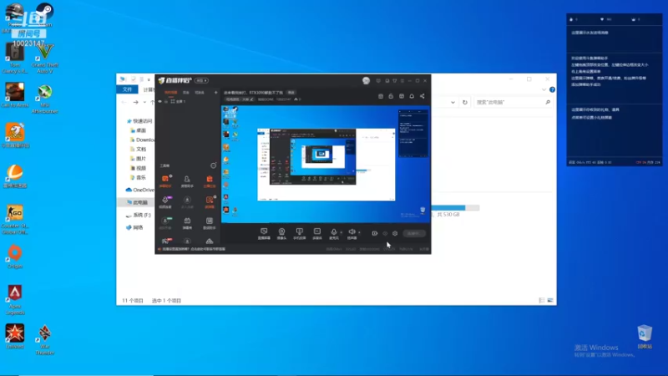Switch to the second scene tab
This screenshot has width=668, height=376.
pyautogui.click(x=185, y=92)
